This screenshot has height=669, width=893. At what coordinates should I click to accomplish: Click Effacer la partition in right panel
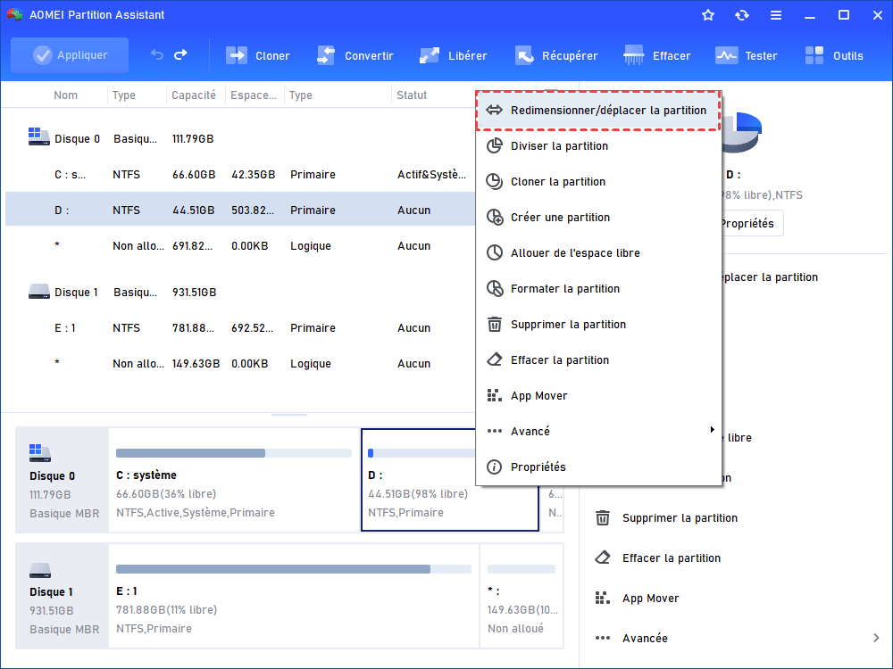click(672, 558)
